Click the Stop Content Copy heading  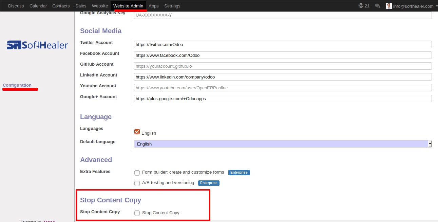[111, 200]
